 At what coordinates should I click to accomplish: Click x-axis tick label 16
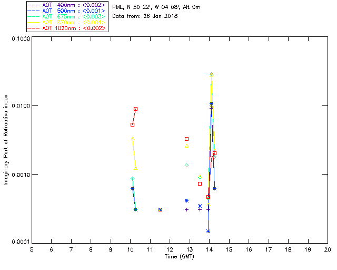click(249, 249)
